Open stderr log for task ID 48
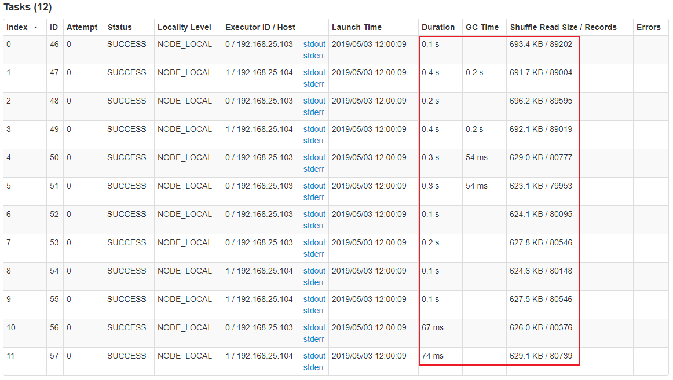This screenshot has height=380, width=673. pyautogui.click(x=314, y=112)
